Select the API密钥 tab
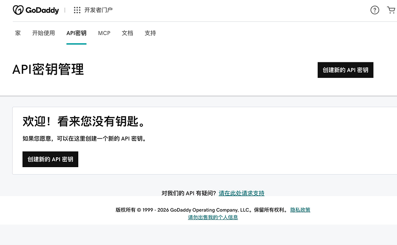The width and height of the screenshot is (397, 245). point(76,33)
